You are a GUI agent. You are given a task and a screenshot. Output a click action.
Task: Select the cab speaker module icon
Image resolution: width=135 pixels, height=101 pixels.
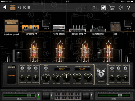click(x=115, y=27)
